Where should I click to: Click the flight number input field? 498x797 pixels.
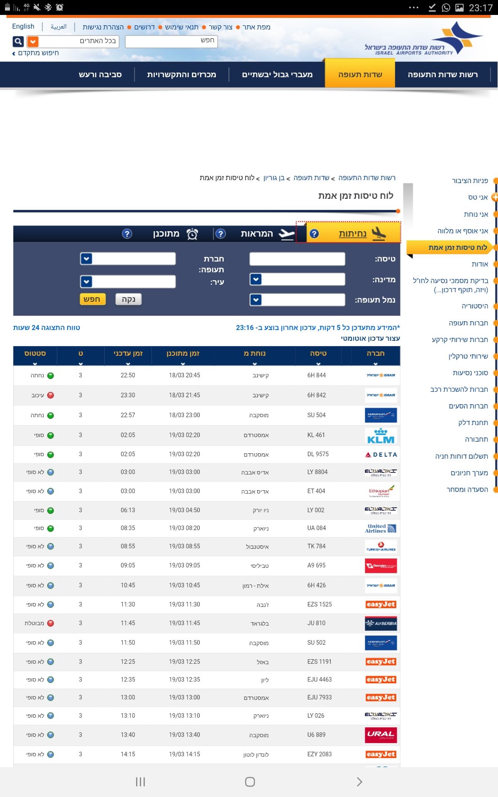[x=297, y=259]
